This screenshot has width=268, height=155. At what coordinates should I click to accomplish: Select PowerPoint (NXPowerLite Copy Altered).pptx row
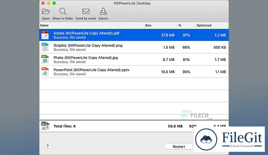click(134, 72)
